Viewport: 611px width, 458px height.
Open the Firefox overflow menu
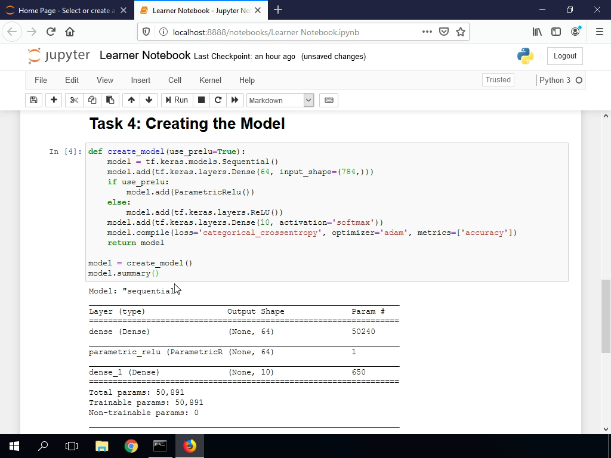(426, 32)
